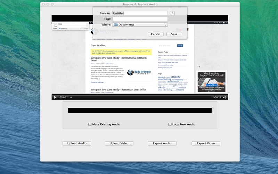Enable the Mute Existing Audio checkbox
This screenshot has width=278, height=174.
[x=90, y=124]
